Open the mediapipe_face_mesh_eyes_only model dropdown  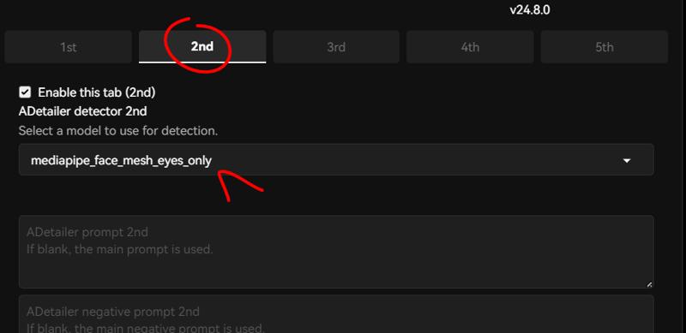tap(336, 159)
